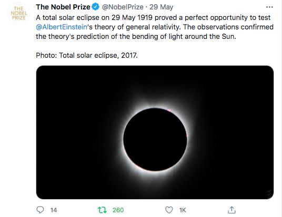Open the 29 May timestamp link

[x=162, y=7]
